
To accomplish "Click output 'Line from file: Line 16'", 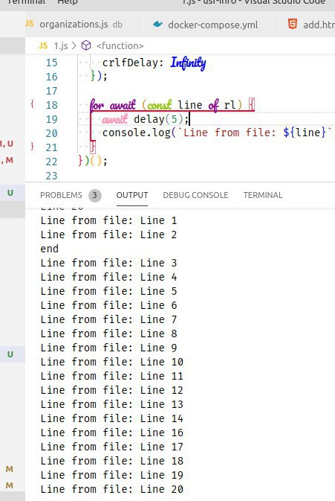I will [112, 433].
